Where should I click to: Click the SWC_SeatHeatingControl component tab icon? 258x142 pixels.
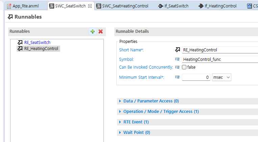(98, 6)
